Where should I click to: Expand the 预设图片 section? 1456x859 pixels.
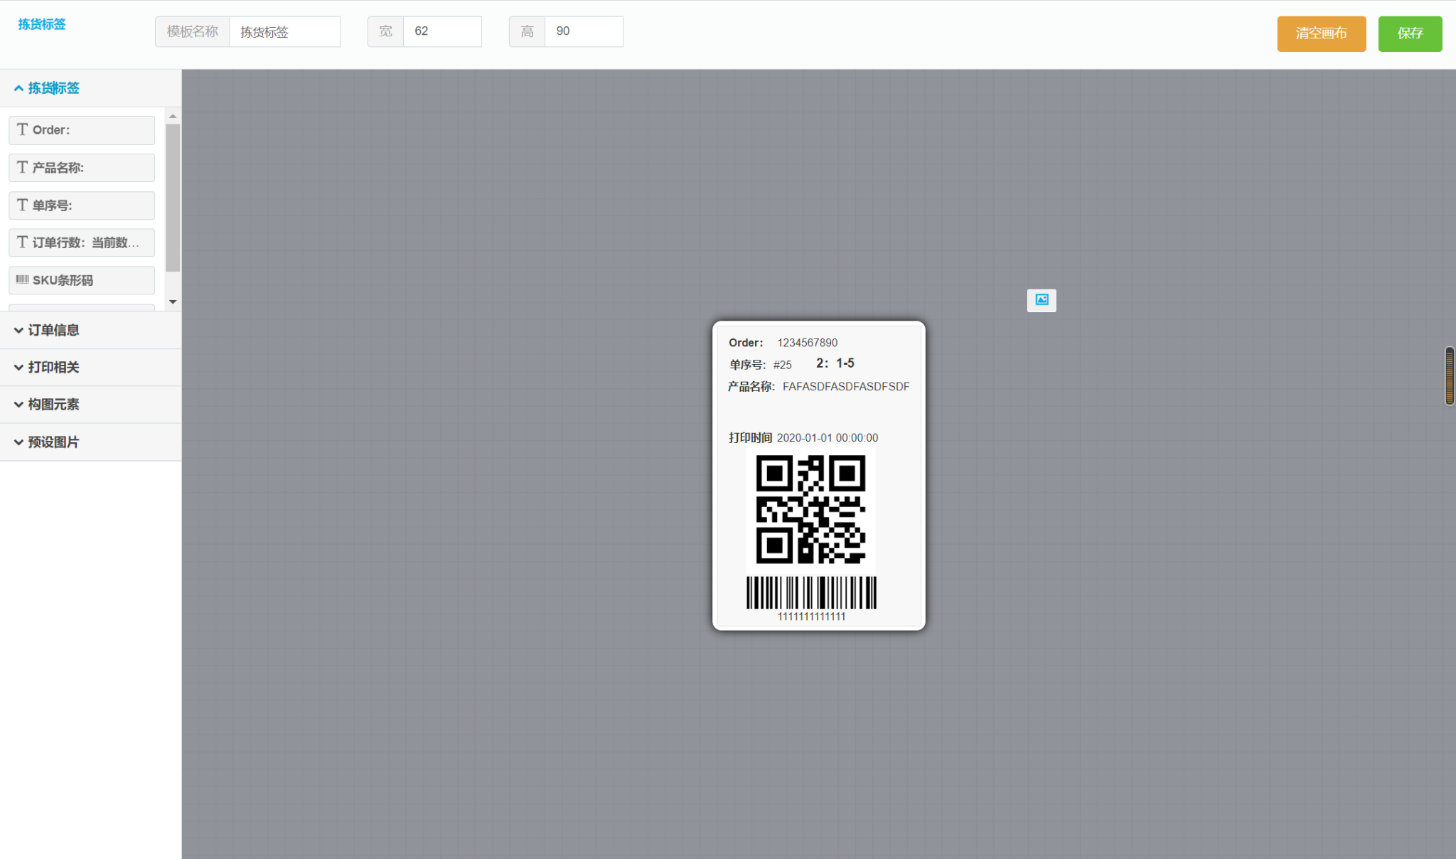pyautogui.click(x=47, y=442)
